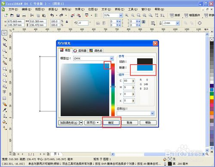Select the Smart Fill tool in toolbox
Screen dimensions: 215x167
[x=4, y=63]
